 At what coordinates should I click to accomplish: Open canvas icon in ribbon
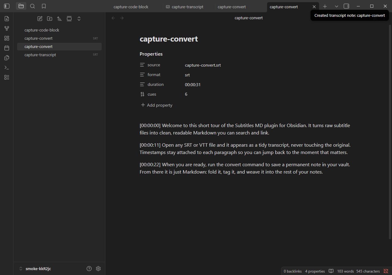(x=7, y=38)
